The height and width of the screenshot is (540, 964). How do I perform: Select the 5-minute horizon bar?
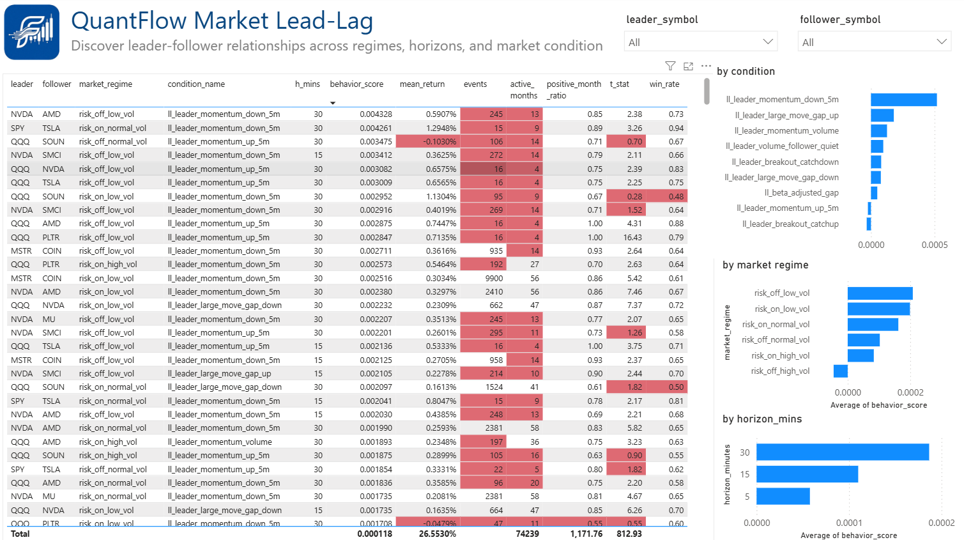783,497
